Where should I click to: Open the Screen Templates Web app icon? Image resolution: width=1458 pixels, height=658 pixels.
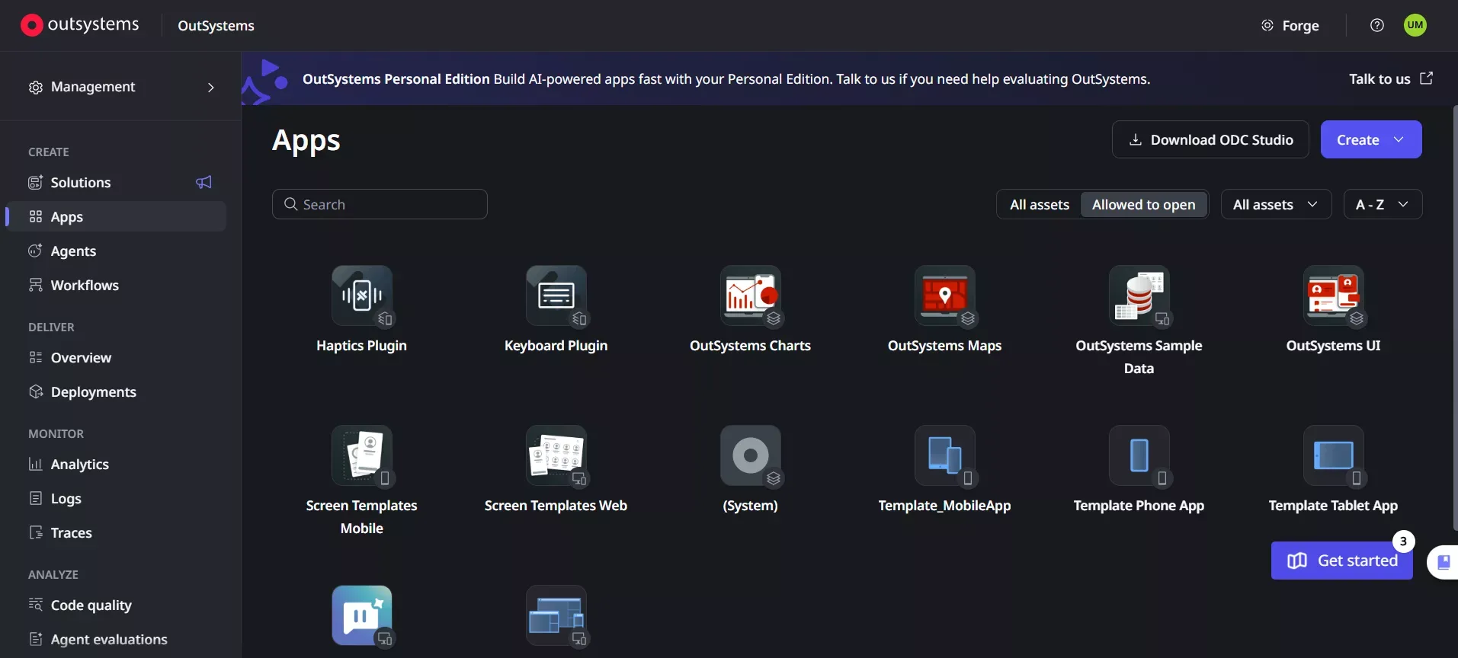coord(556,455)
